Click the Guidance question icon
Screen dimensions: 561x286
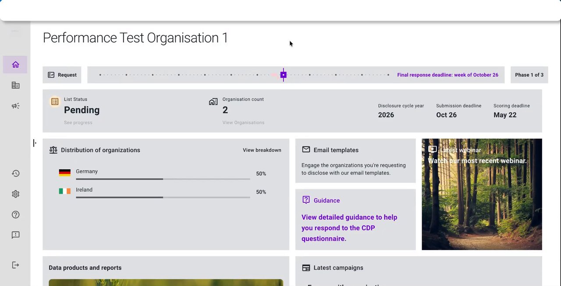tap(306, 200)
